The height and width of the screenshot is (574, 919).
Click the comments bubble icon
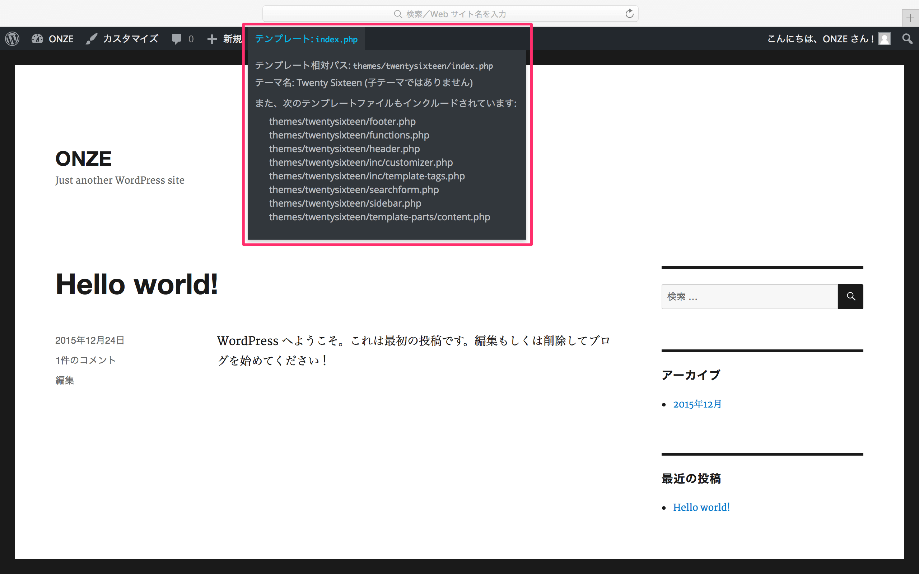pos(177,39)
